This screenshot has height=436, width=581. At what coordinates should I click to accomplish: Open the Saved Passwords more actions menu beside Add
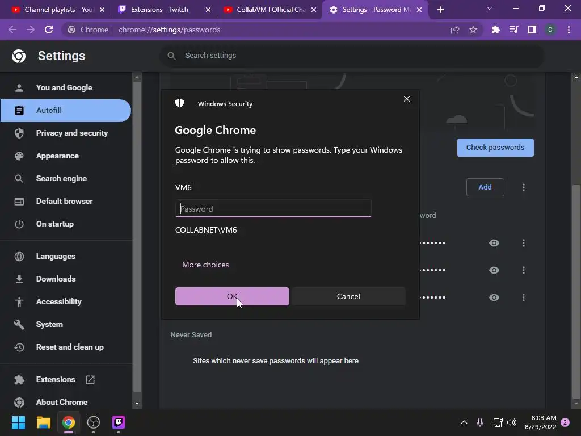click(x=523, y=187)
